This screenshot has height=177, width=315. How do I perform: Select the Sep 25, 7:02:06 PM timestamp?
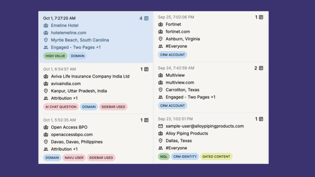176,17
